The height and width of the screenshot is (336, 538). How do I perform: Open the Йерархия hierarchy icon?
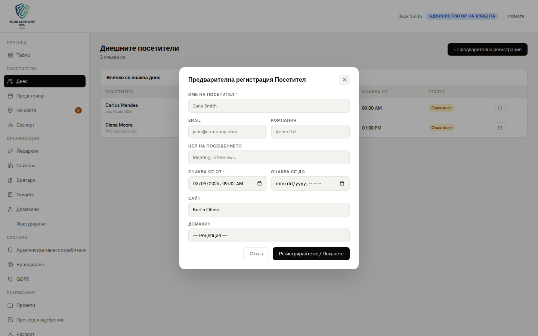10,151
